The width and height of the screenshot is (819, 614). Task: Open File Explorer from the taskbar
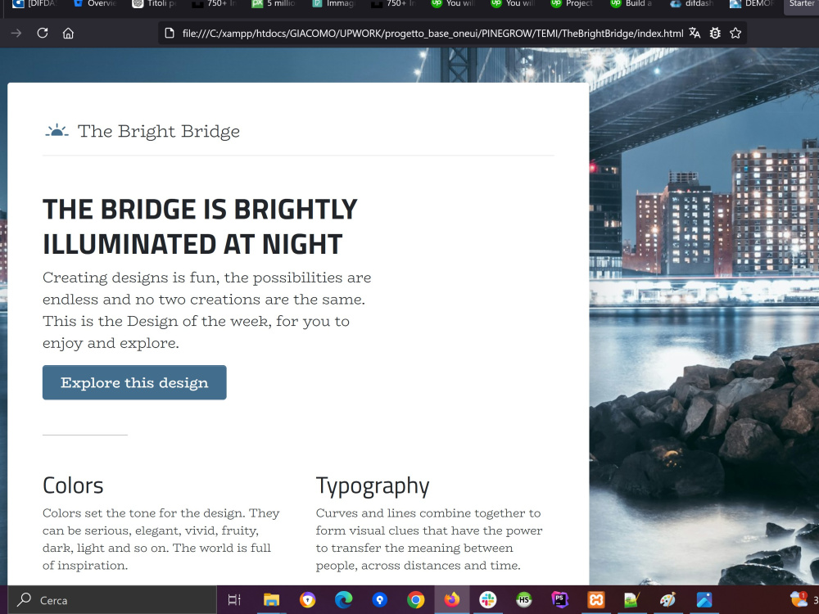click(271, 600)
